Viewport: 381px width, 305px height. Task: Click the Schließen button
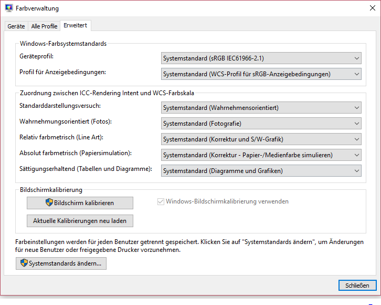click(x=357, y=286)
